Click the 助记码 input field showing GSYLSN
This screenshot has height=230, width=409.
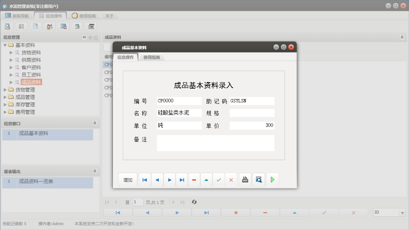pyautogui.click(x=252, y=100)
